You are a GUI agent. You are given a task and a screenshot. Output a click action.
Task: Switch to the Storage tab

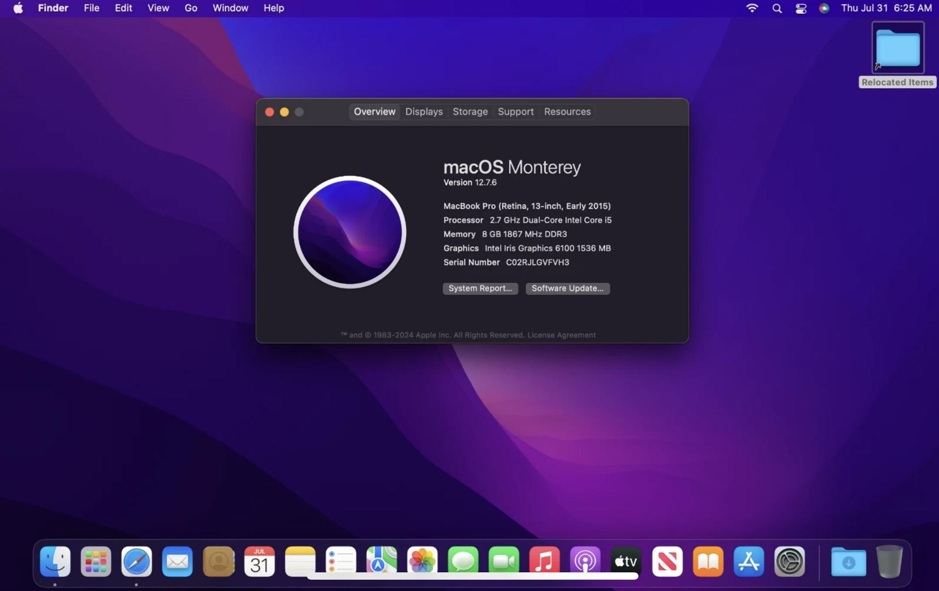coord(470,112)
